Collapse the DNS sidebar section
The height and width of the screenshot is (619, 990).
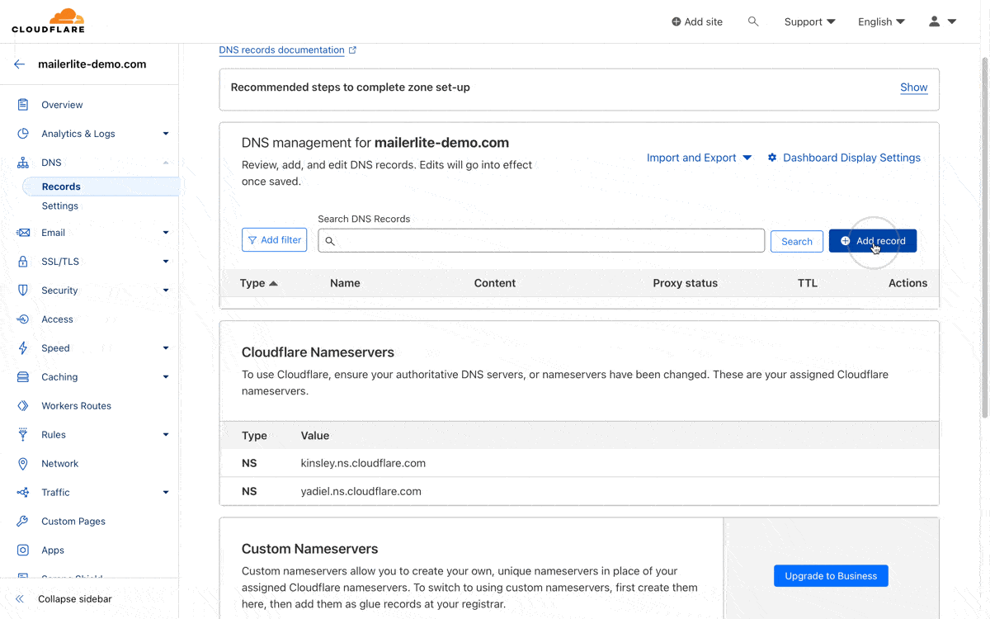(166, 163)
